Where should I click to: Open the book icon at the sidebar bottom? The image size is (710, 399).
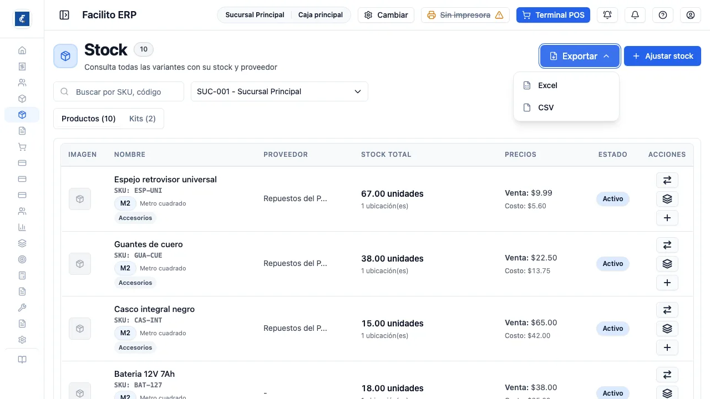pos(22,360)
